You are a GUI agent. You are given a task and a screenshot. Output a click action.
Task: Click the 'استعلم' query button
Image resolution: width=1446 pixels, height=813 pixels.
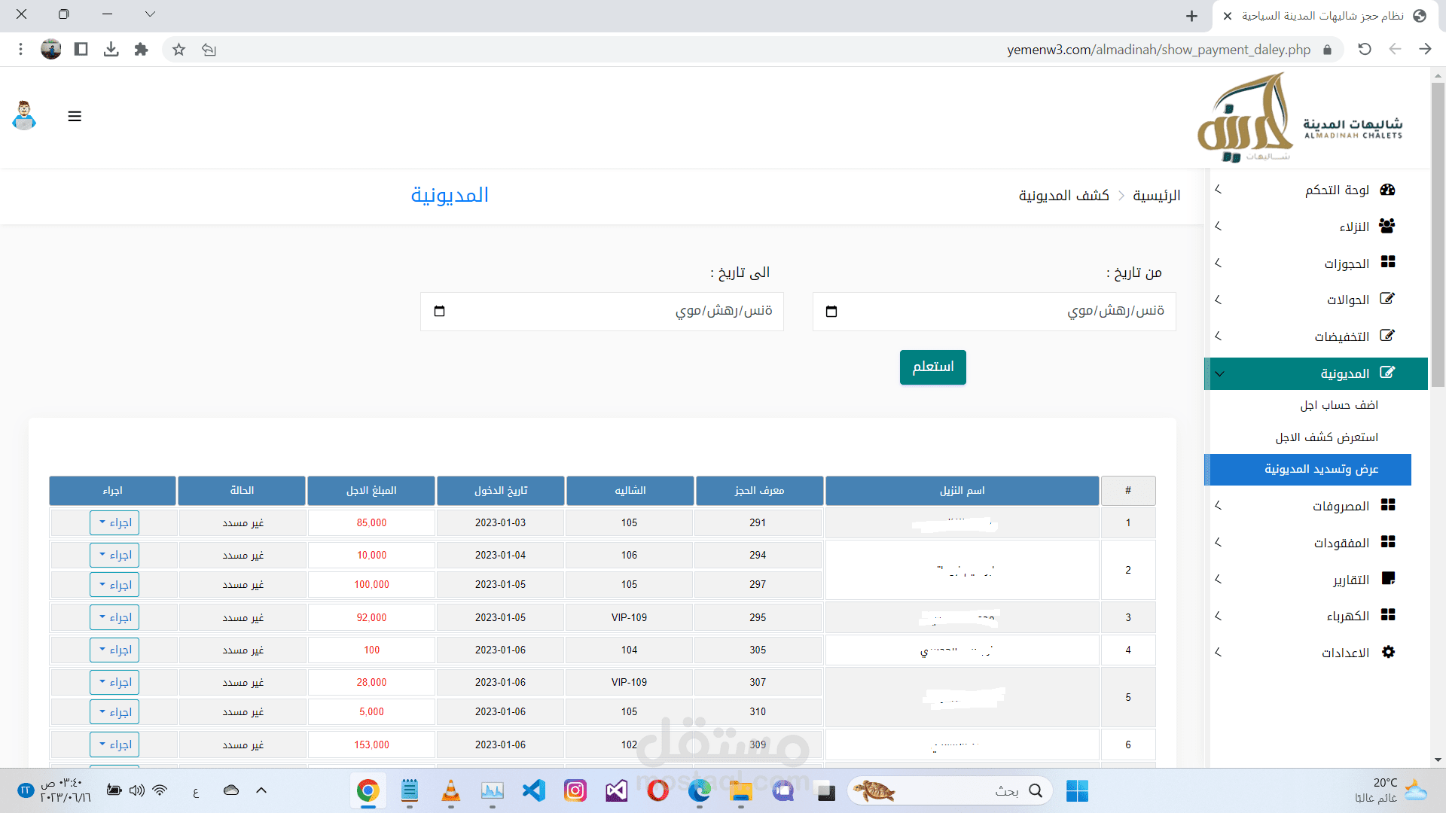(x=932, y=367)
